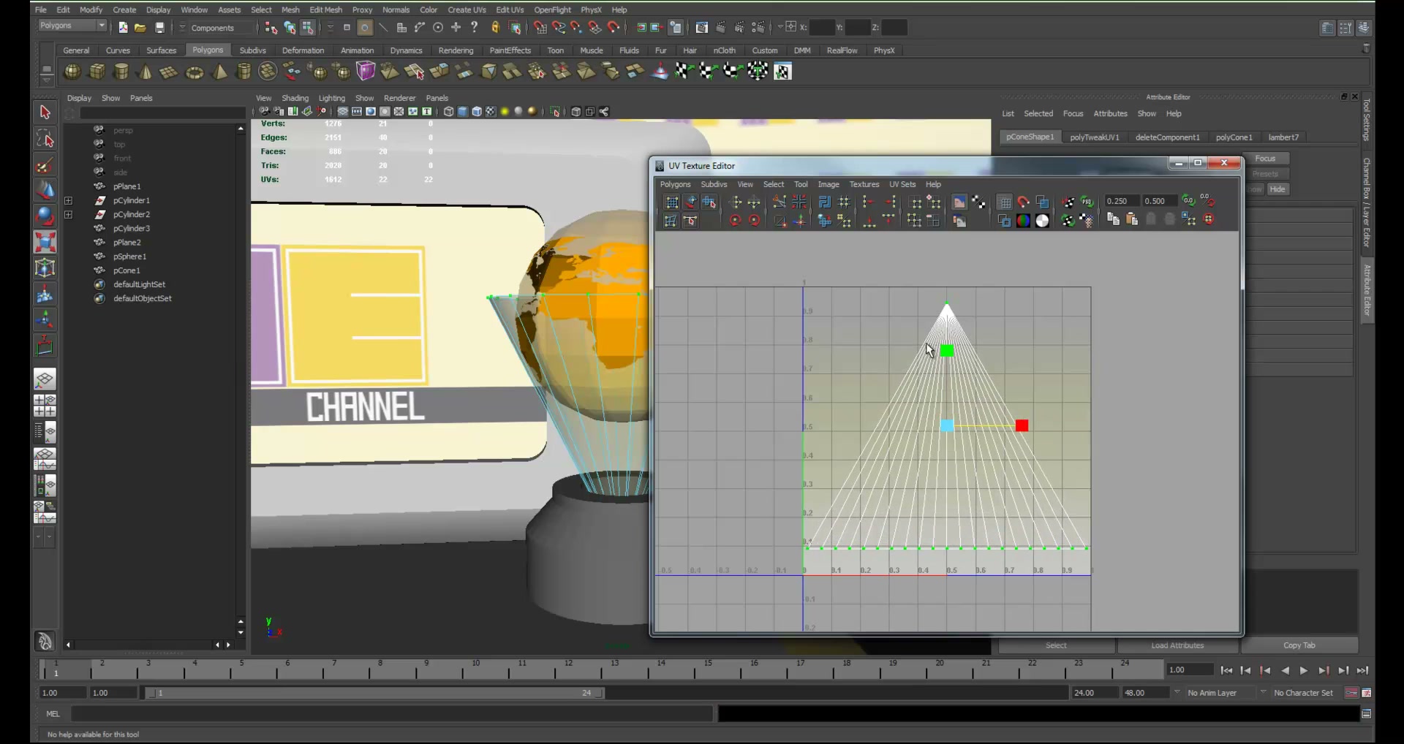Image resolution: width=1404 pixels, height=744 pixels.
Task: Click the Rotate tool sphere icon
Action: tap(45, 216)
